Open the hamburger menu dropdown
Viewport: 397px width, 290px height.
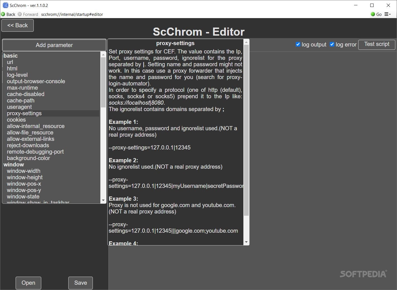click(388, 14)
